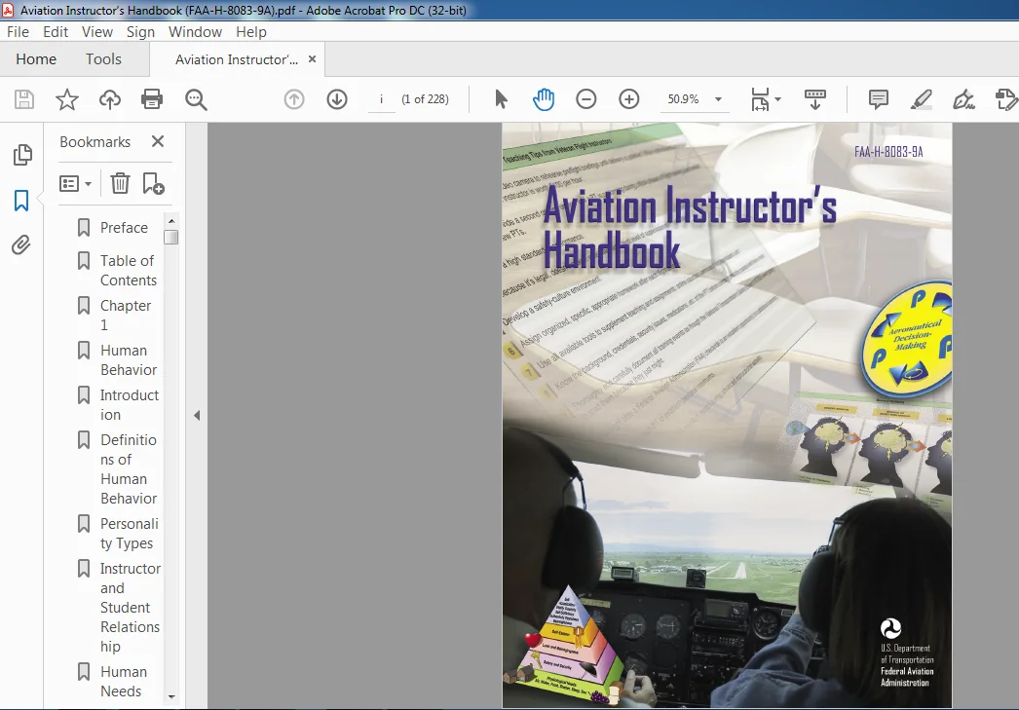Click the upload to cloud icon
The width and height of the screenshot is (1019, 710).
(x=110, y=99)
